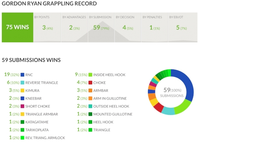Select the Reverse Triangle legend swatch
The height and width of the screenshot is (144, 256).
[22, 83]
